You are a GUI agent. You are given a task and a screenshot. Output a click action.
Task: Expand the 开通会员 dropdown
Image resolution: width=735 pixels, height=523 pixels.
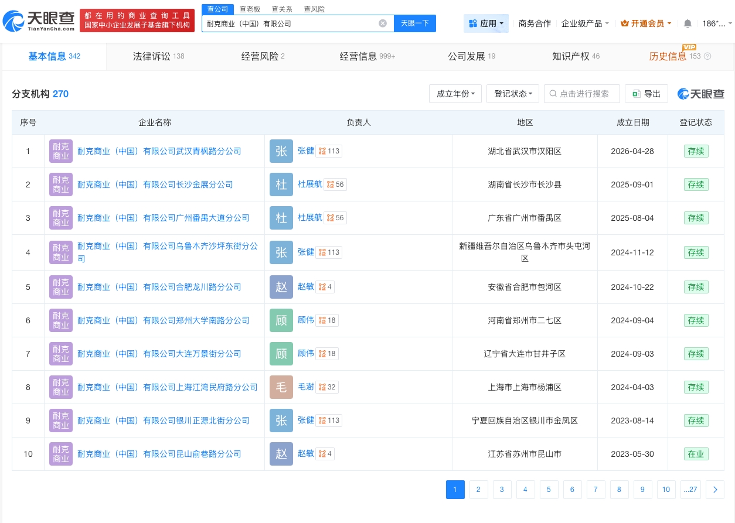click(646, 23)
